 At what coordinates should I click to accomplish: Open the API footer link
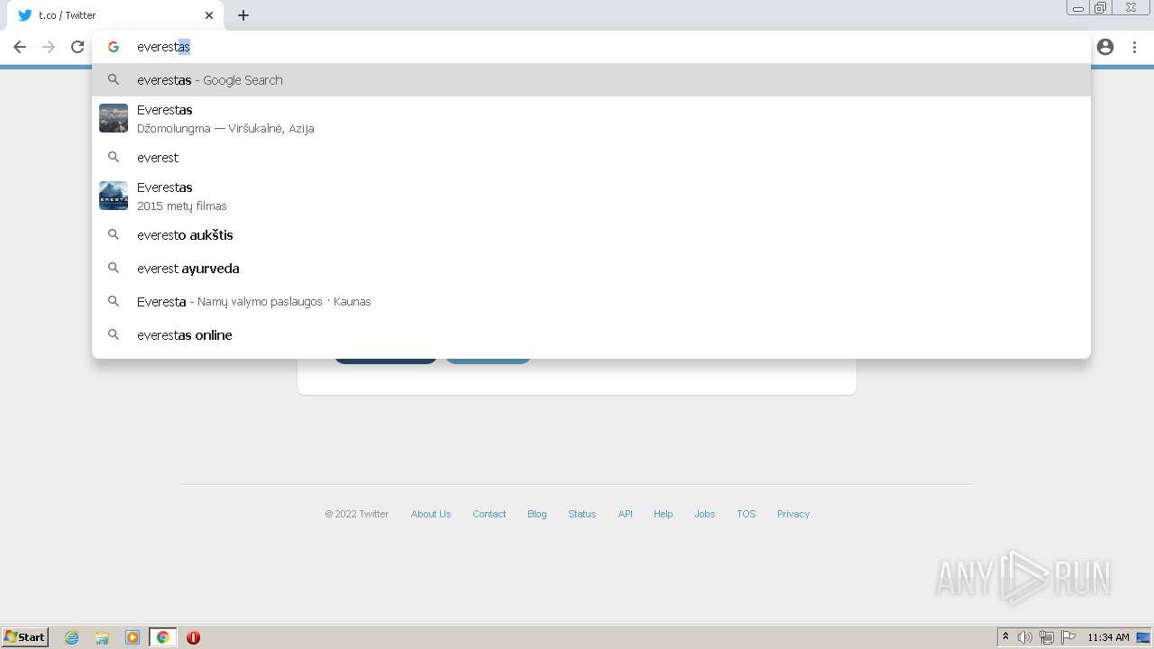pyautogui.click(x=625, y=514)
